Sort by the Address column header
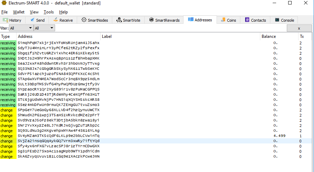The image size is (314, 172). click(x=58, y=36)
